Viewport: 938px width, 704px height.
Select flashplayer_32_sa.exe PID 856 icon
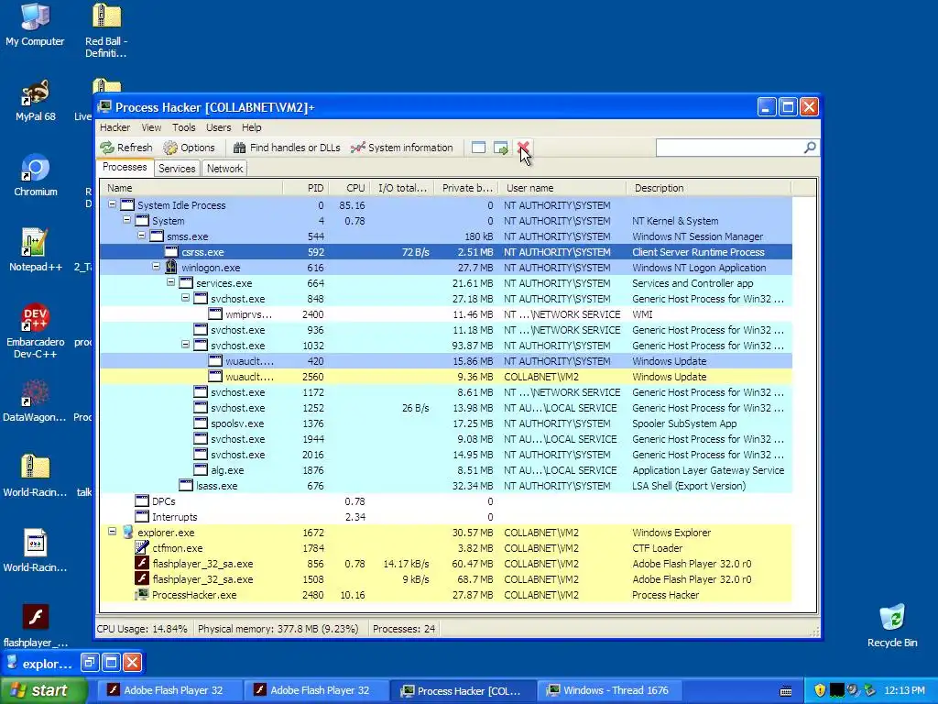pos(142,564)
